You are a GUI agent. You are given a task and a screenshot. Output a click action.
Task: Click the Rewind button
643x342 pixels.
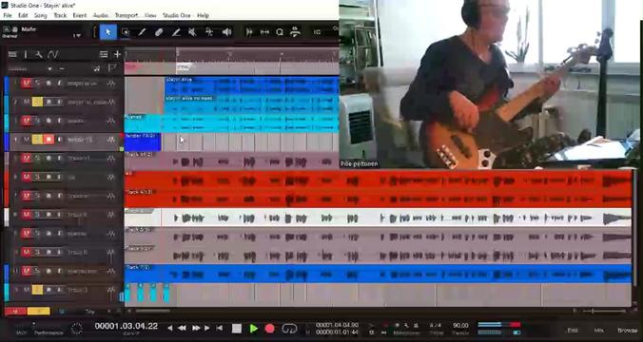pyautogui.click(x=182, y=328)
